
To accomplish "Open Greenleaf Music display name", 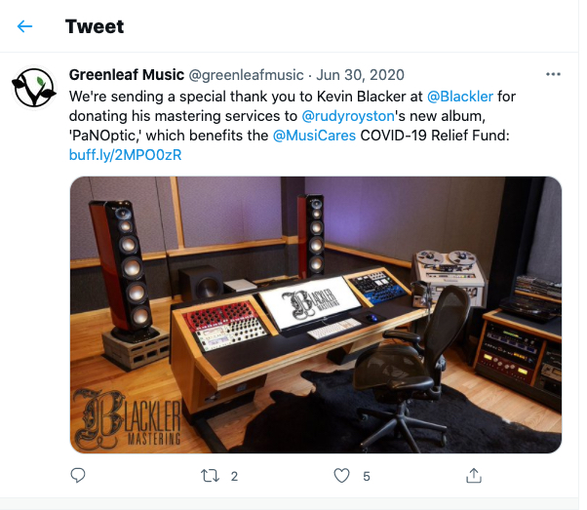I will pos(127,75).
